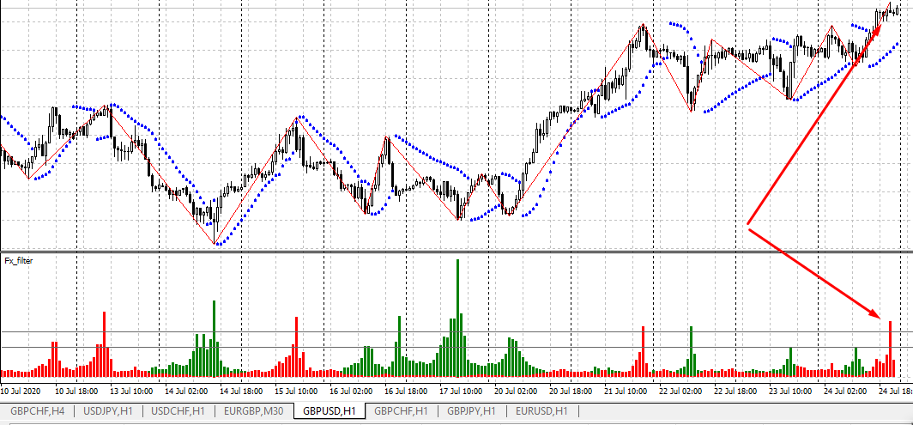The image size is (913, 425).
Task: Click the 22 Jul 02:00 time label
Action: 682,390
